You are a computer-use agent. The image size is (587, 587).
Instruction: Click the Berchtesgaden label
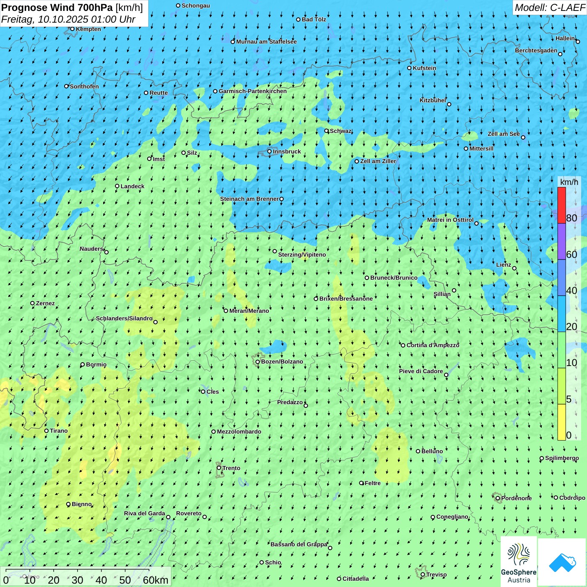tap(536, 50)
